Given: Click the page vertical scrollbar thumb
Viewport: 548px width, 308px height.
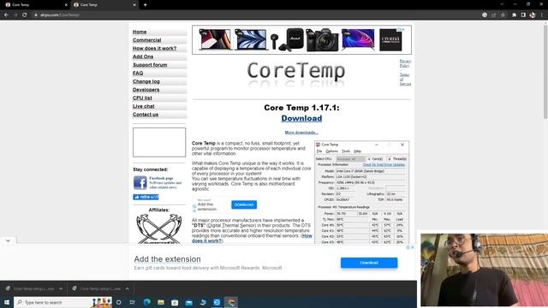Looking at the screenshot, I should coord(545,72).
